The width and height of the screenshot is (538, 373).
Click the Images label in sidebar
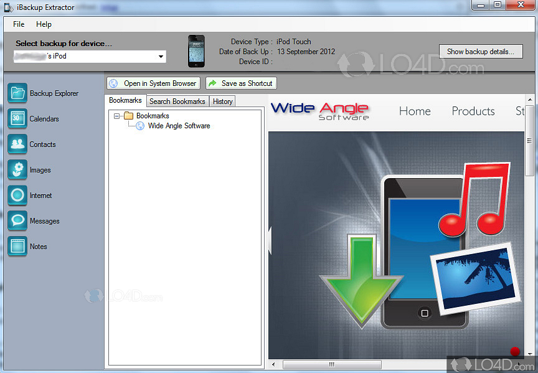[x=40, y=170]
